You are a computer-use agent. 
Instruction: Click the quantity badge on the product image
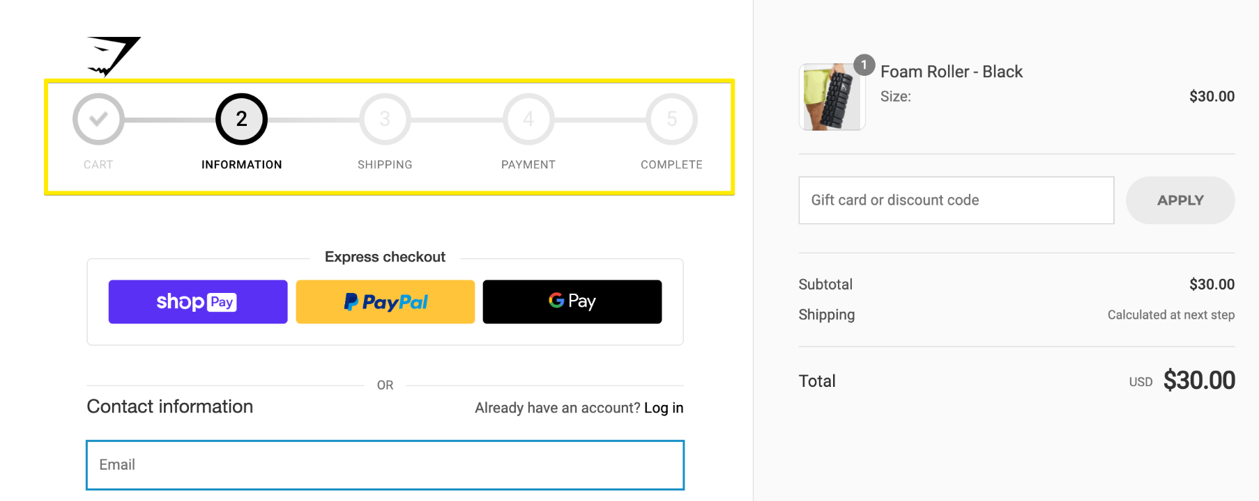click(864, 65)
